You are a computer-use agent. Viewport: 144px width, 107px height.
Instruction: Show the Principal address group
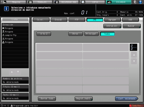click(91, 34)
